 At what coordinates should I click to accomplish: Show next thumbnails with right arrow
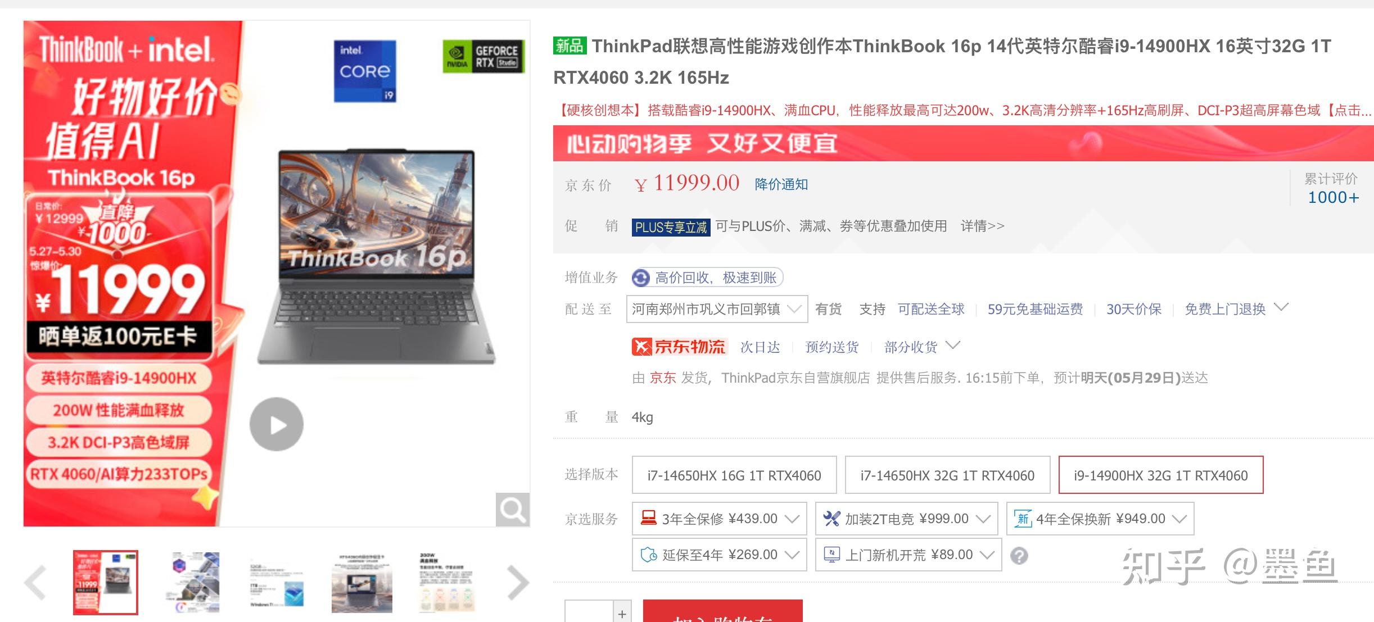click(518, 583)
